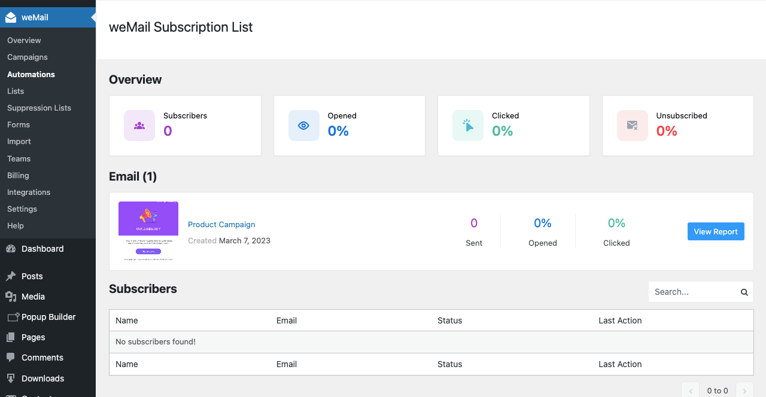Click the Downloads icon in sidebar
This screenshot has height=397, width=766.
click(11, 378)
